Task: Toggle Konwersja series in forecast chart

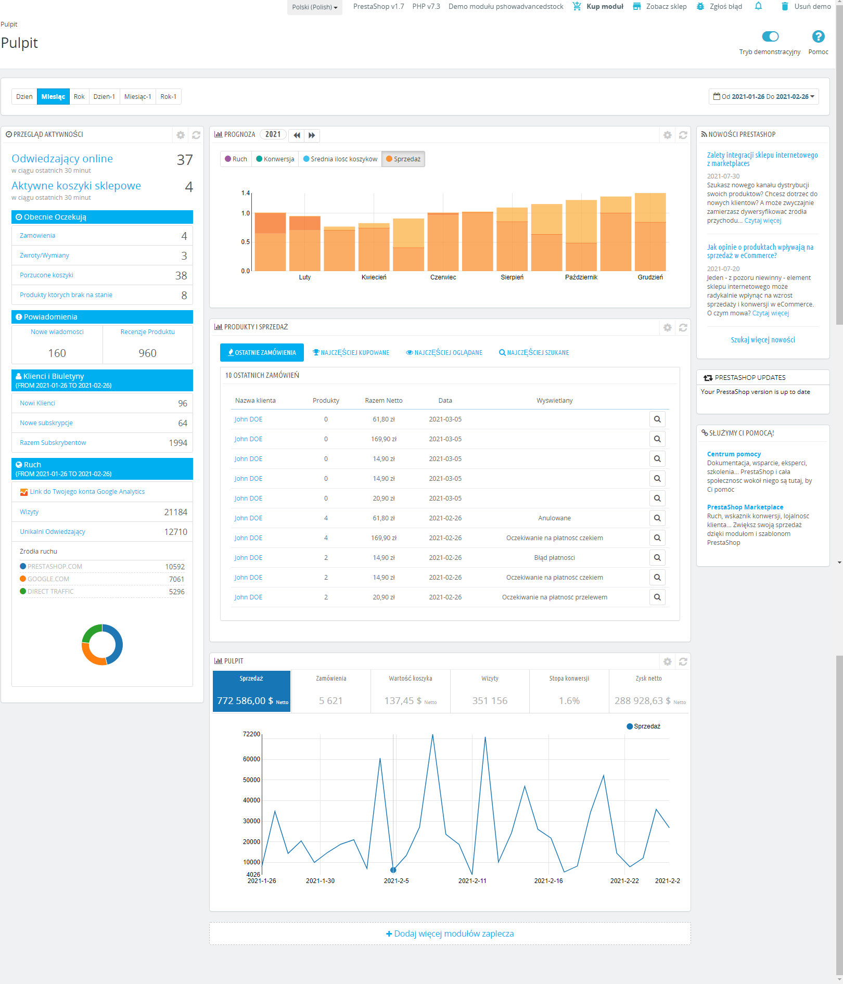Action: [x=275, y=159]
